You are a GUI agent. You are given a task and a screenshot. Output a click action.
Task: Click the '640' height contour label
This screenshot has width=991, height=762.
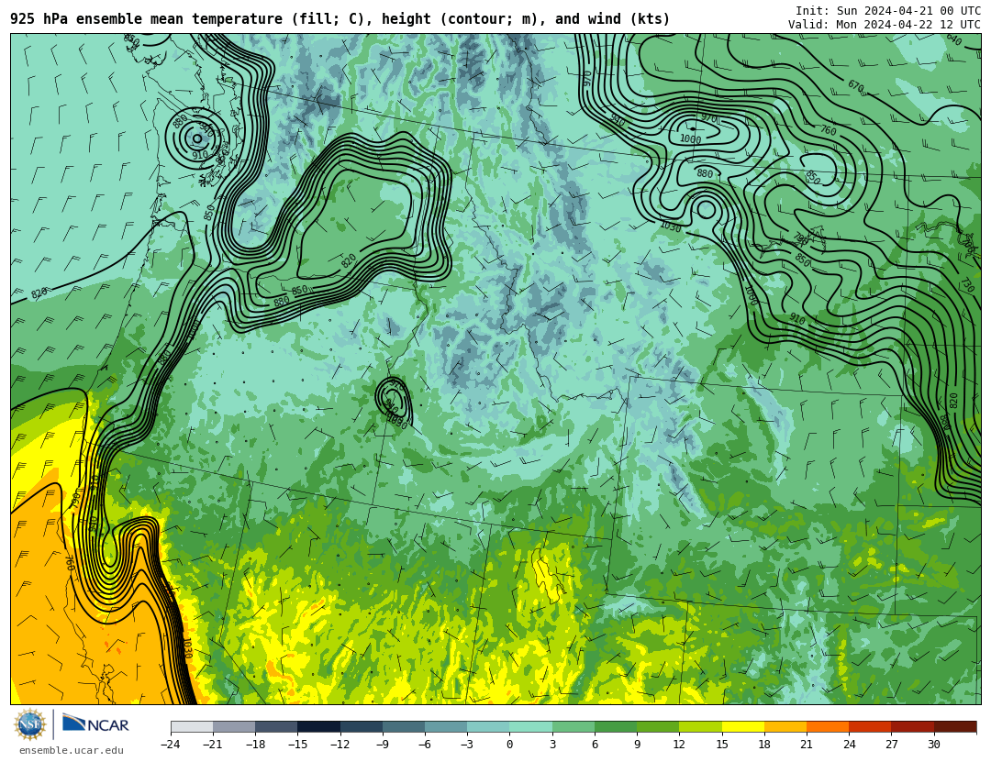coord(953,39)
